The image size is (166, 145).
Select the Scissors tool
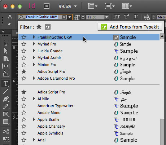(x=6, y=131)
